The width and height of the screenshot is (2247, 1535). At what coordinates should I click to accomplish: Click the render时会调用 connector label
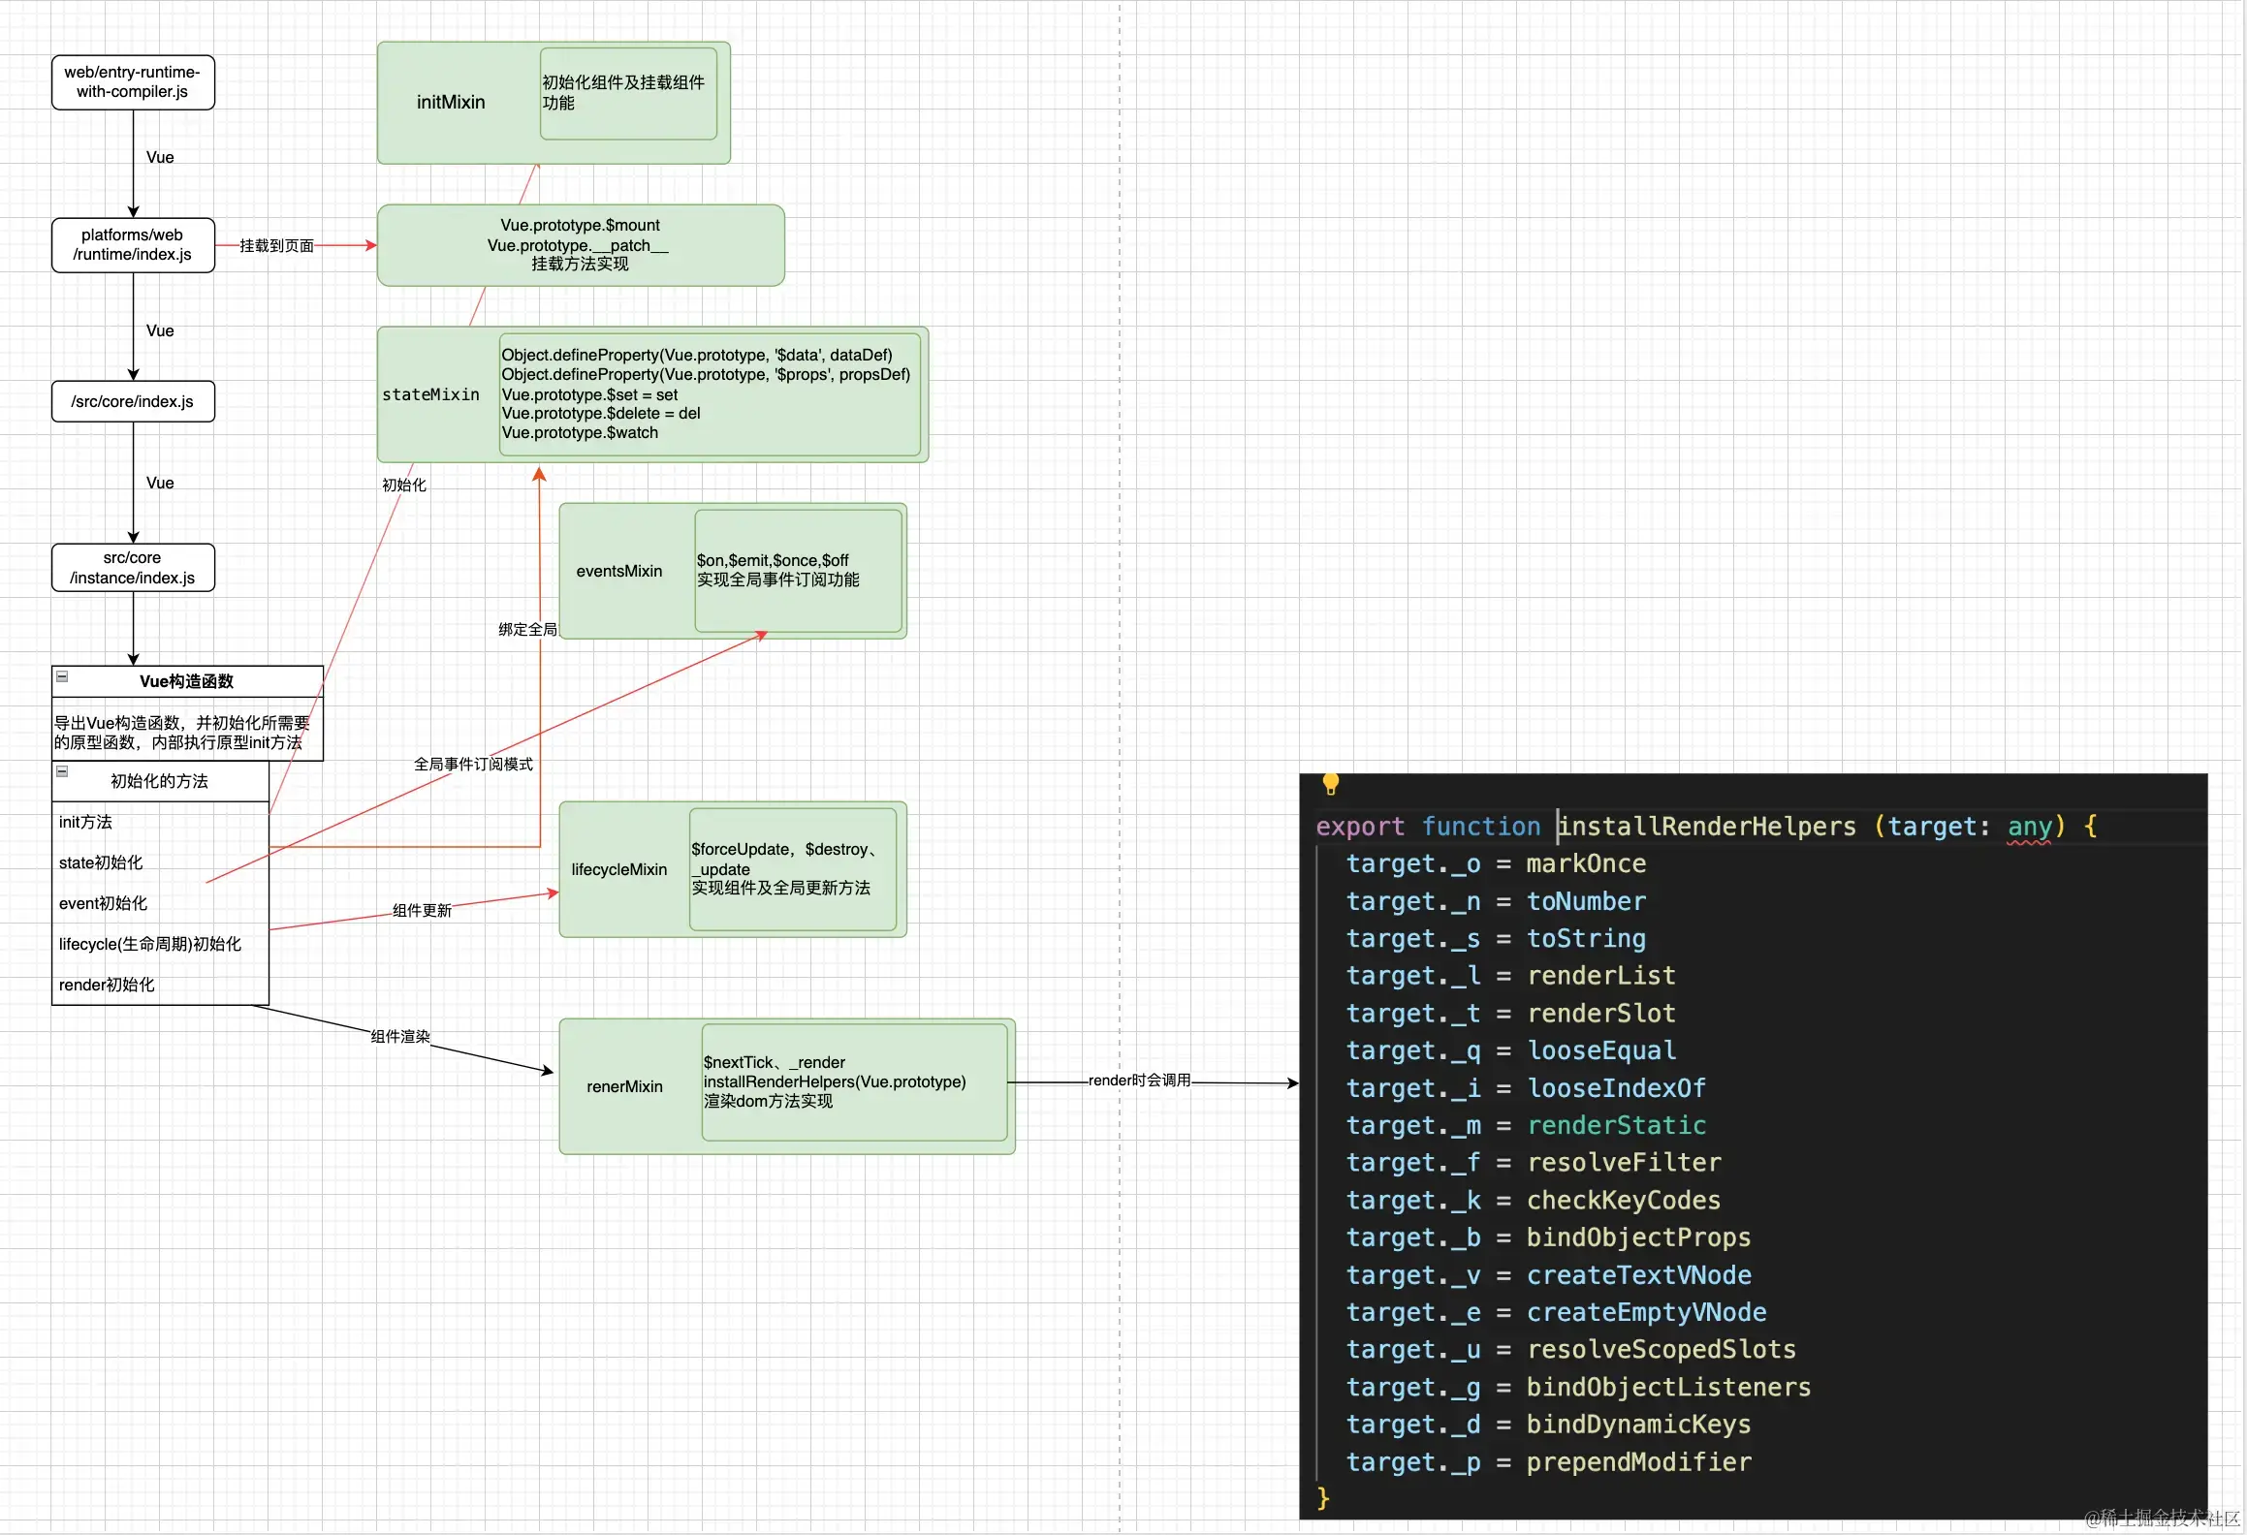pyautogui.click(x=1139, y=1081)
